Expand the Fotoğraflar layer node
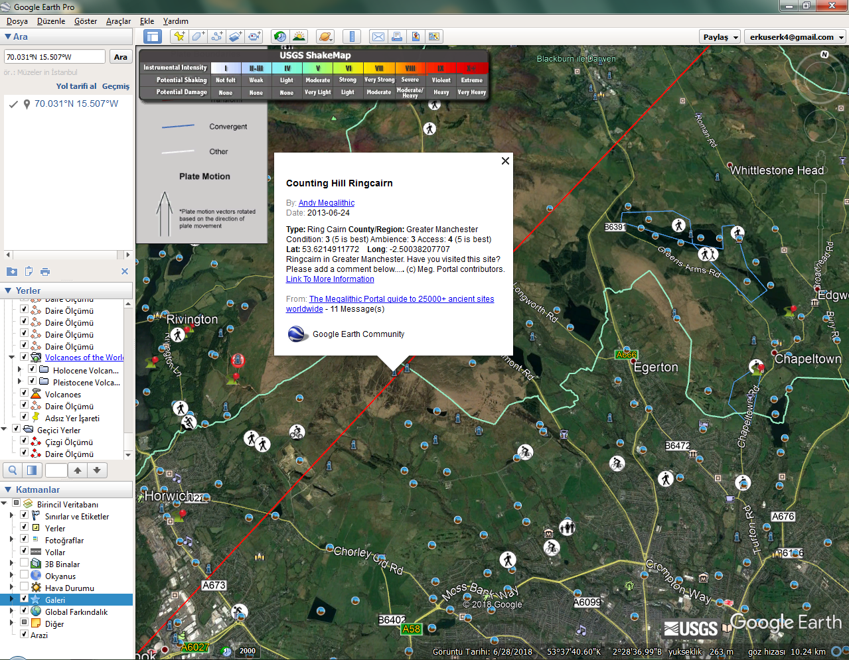This screenshot has height=660, width=849. tap(11, 540)
